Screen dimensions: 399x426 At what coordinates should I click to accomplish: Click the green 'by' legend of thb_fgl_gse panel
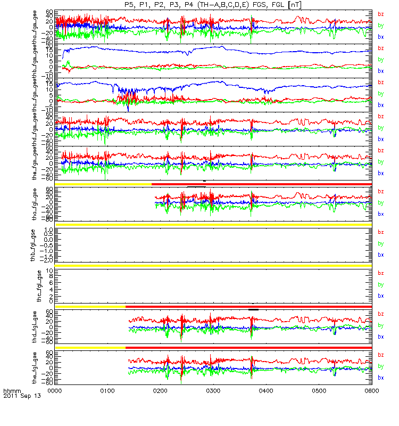click(381, 244)
